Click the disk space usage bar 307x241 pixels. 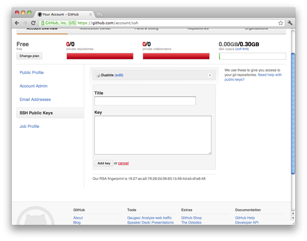click(x=252, y=56)
